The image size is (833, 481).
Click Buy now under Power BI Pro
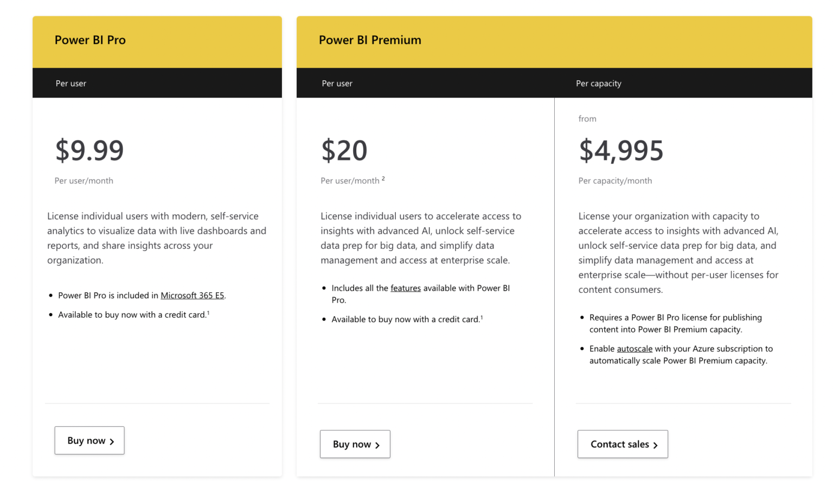89,440
